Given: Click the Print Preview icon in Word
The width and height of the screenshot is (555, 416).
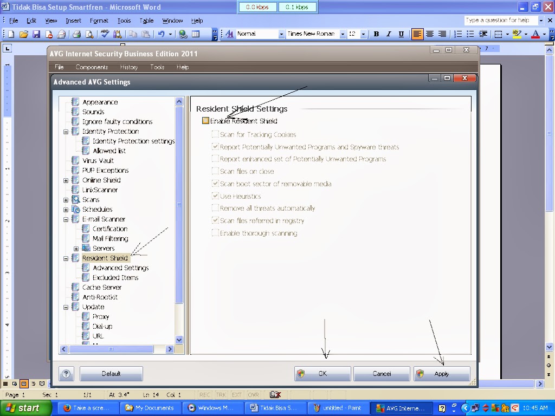Looking at the screenshot, I should tap(89, 34).
